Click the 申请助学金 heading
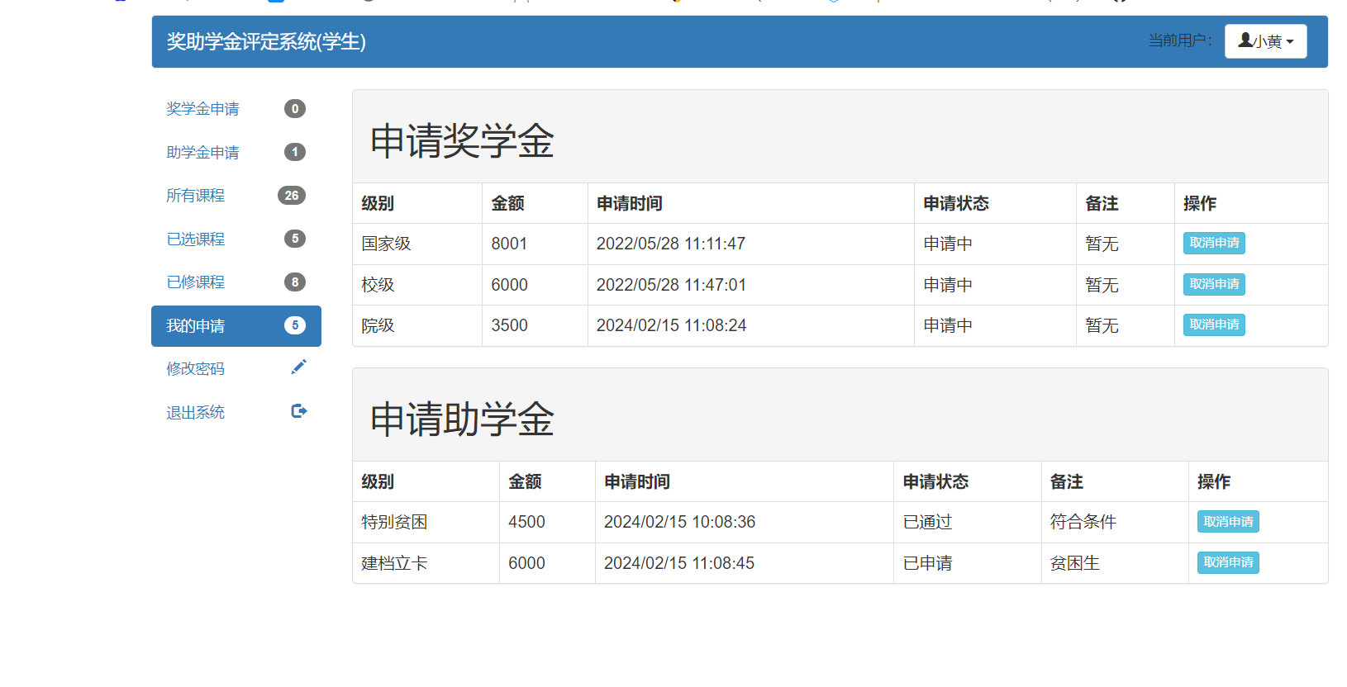Viewport: 1347px width, 687px height. pos(462,419)
